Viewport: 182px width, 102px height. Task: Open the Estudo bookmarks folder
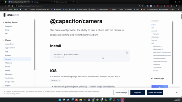coord(32,9)
